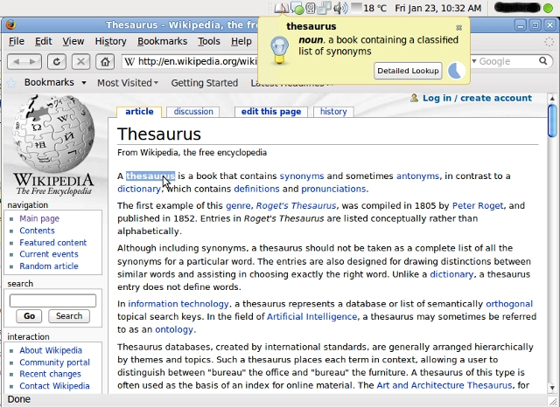Follow the genre link
Screen dimensions: 560x407
tap(238, 206)
